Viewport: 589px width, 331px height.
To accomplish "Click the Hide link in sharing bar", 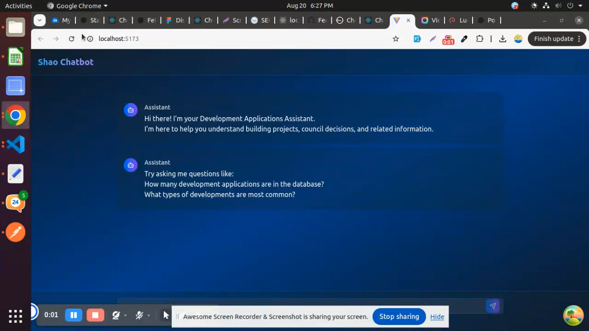I will [437, 317].
